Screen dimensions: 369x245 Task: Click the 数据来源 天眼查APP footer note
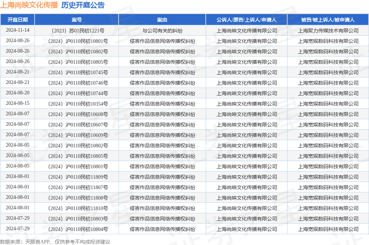[55, 242]
